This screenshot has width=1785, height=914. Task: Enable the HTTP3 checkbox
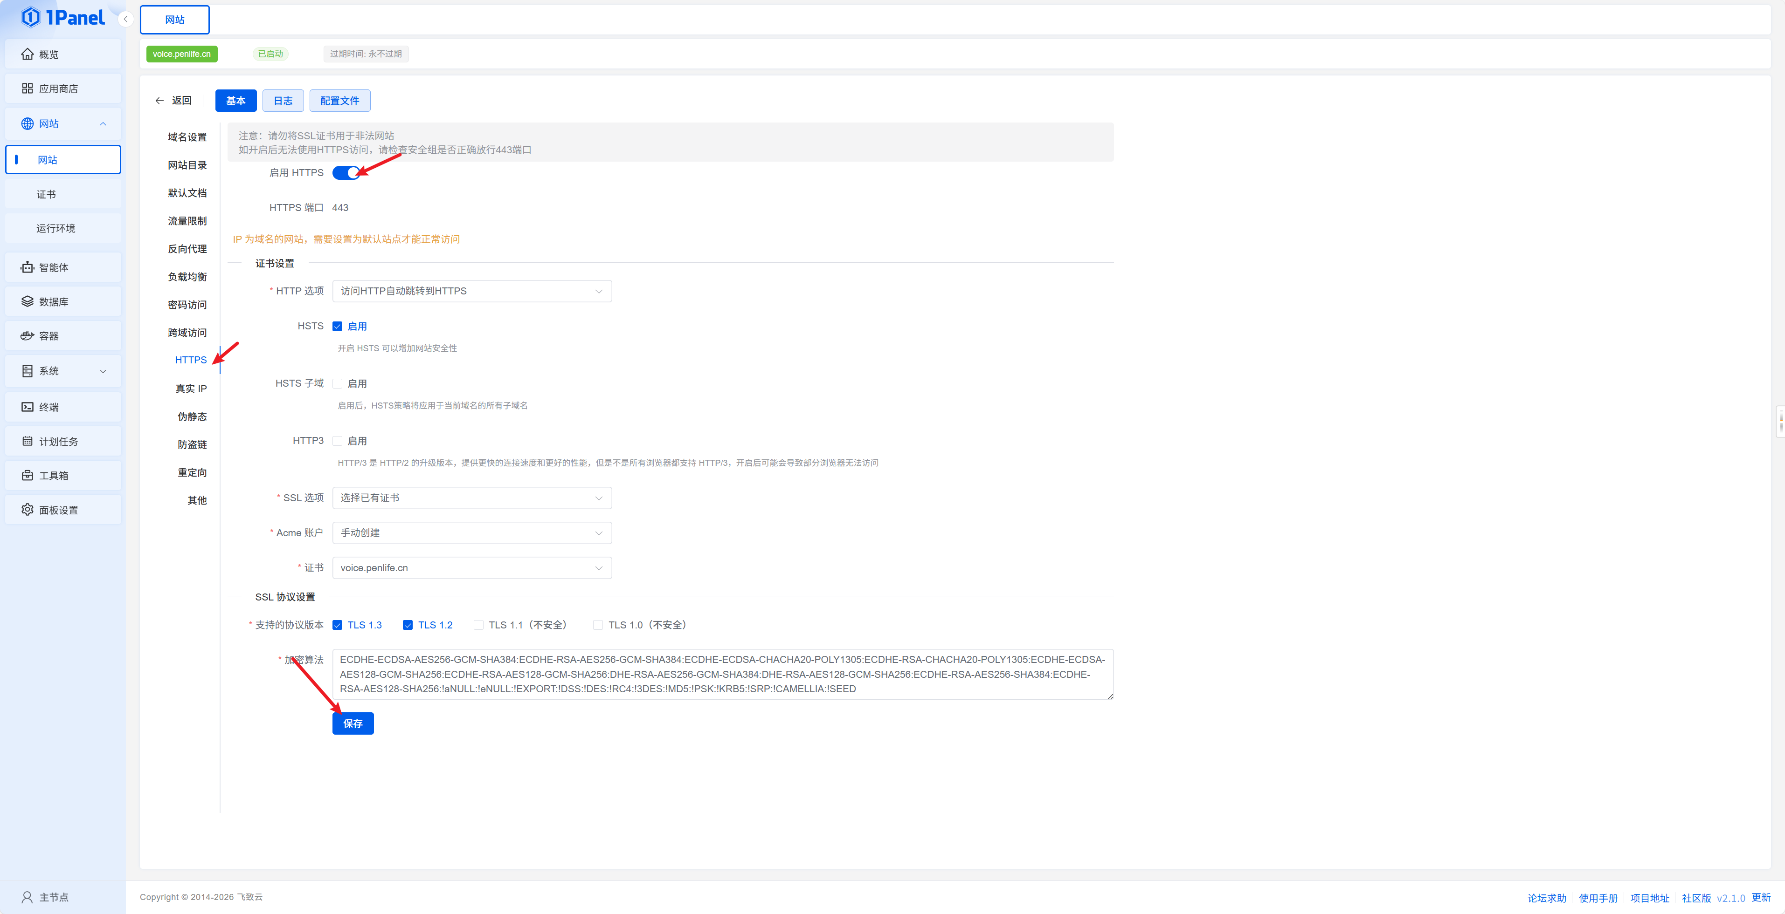[x=338, y=441]
